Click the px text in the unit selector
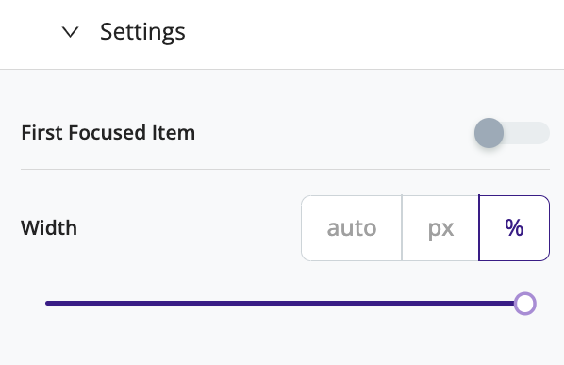Screen dimensions: 564x365 (x=440, y=229)
